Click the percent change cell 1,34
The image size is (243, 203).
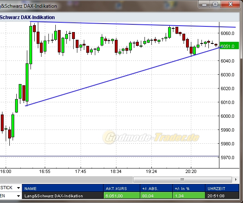coord(189,196)
